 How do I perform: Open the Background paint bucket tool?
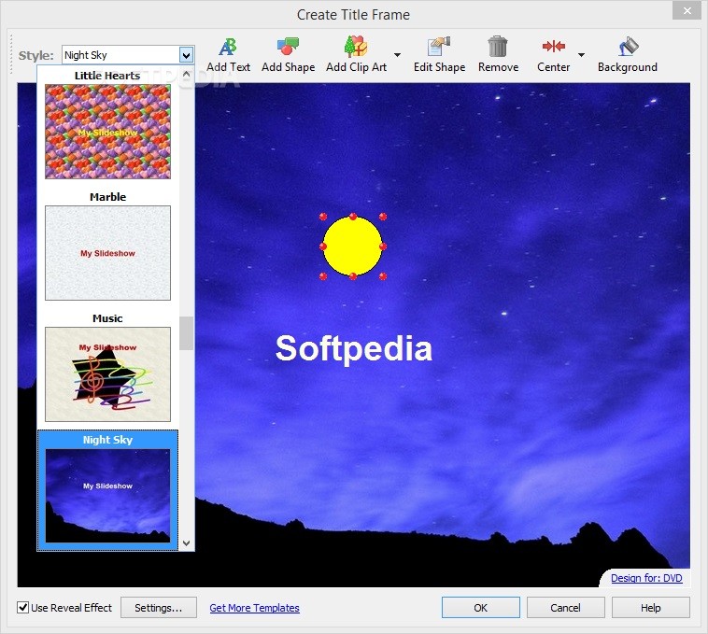628,47
